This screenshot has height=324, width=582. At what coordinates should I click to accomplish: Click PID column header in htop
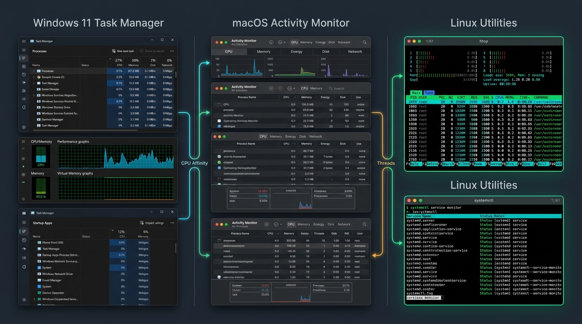pyautogui.click(x=413, y=97)
